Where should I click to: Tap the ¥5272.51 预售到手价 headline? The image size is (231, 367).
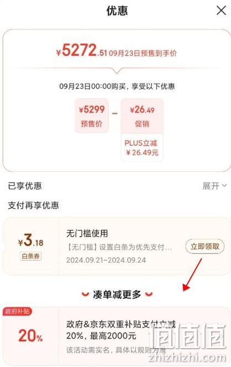click(x=116, y=50)
